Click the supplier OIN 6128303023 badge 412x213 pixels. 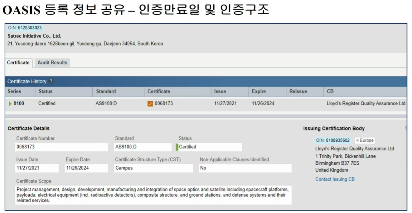(x=25, y=28)
